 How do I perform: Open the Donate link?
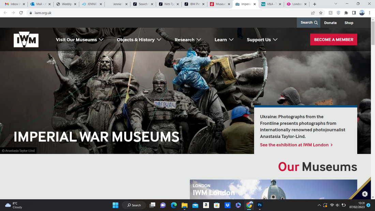pos(330,23)
